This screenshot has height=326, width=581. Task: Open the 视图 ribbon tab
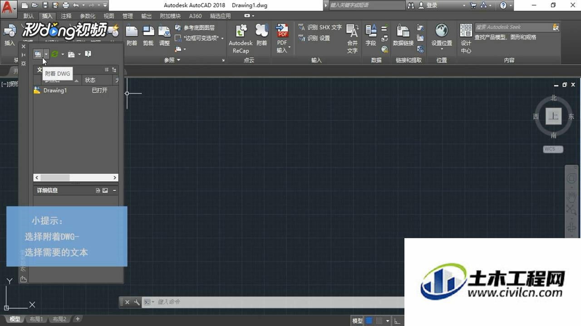click(x=109, y=16)
